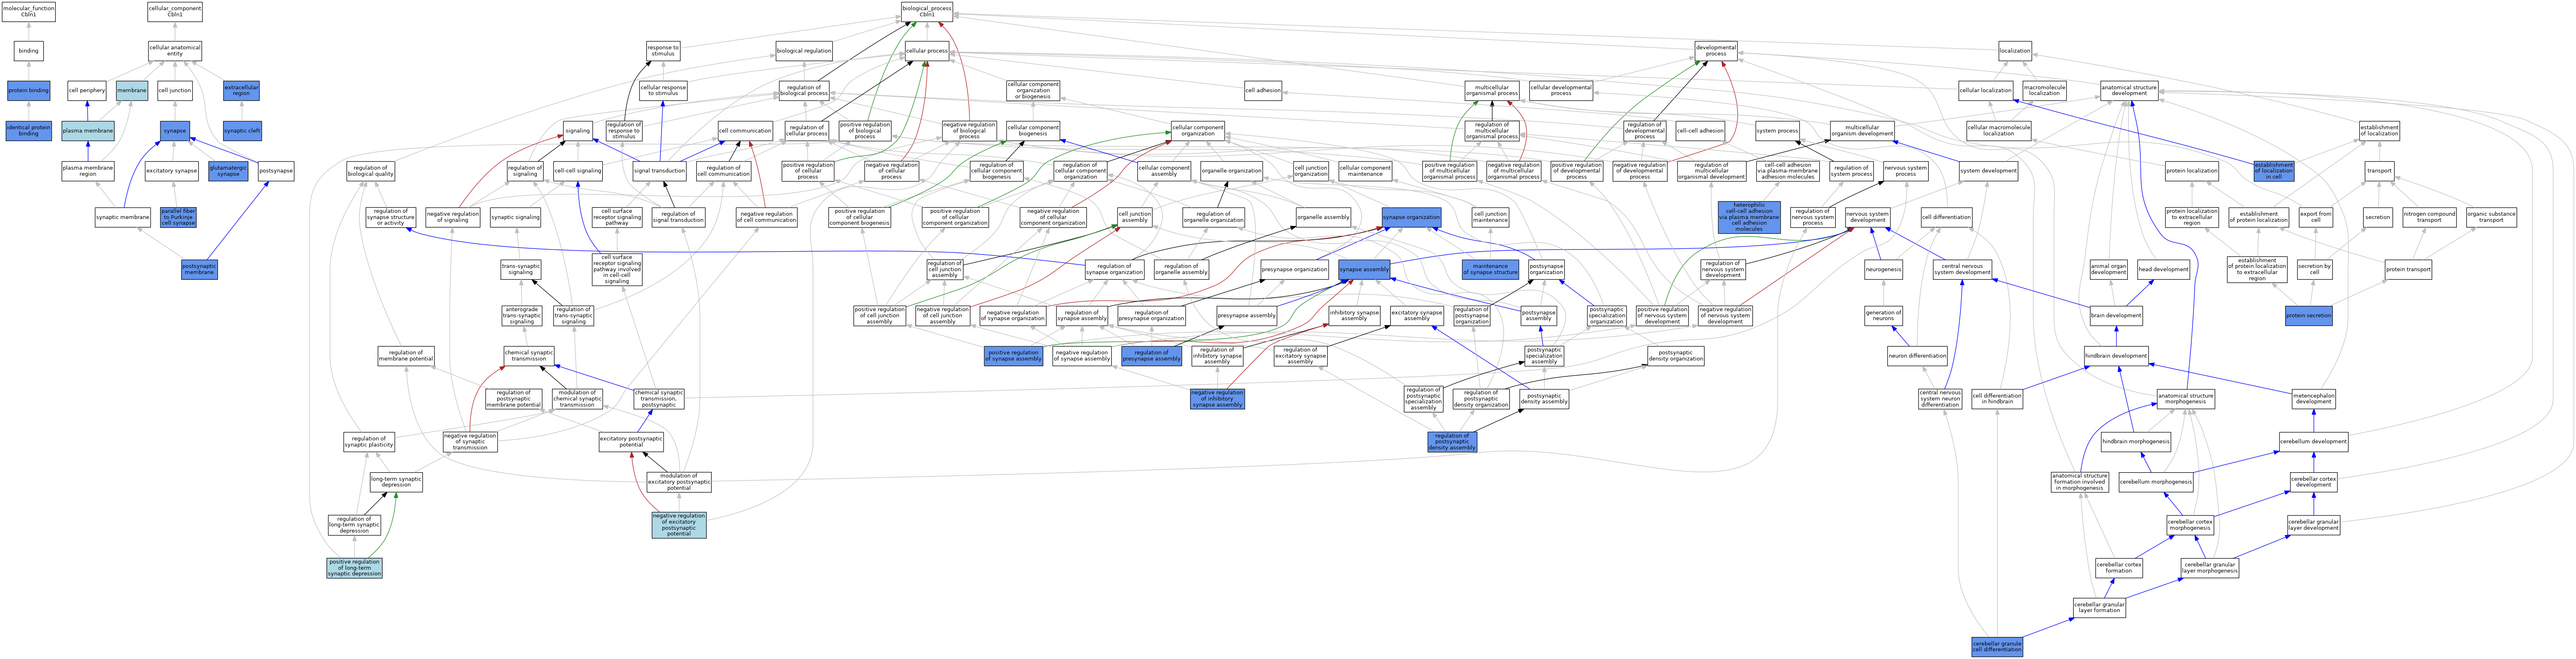Click the 'identical protein binding' node
The width and height of the screenshot is (2576, 659).
[x=28, y=130]
